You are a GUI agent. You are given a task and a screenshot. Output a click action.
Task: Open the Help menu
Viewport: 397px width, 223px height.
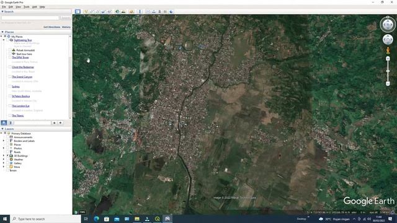(42, 7)
